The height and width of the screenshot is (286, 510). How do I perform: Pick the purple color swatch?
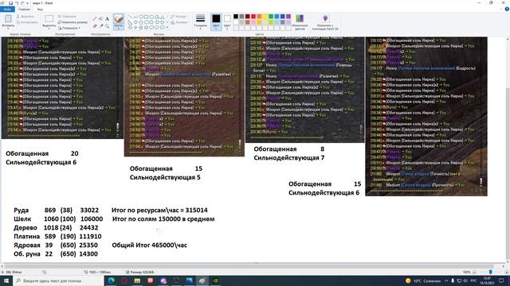click(288, 16)
